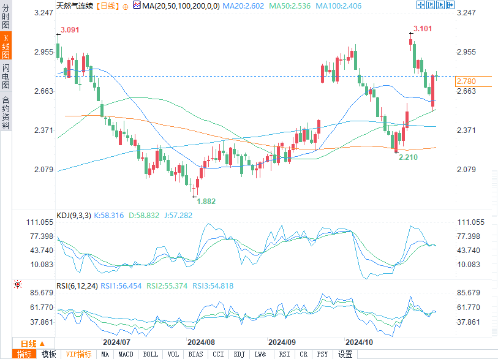Click the crosshair cursor icon at top right
498x359 pixels.
(420, 5)
